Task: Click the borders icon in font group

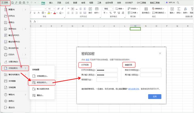Action: click(43, 13)
